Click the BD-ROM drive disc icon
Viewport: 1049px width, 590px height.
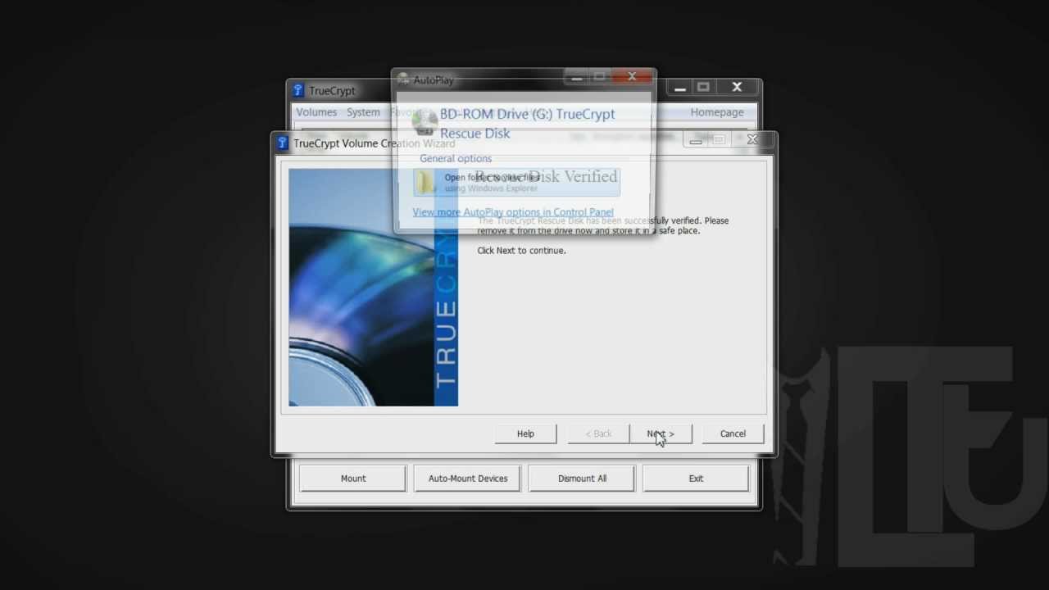point(425,123)
